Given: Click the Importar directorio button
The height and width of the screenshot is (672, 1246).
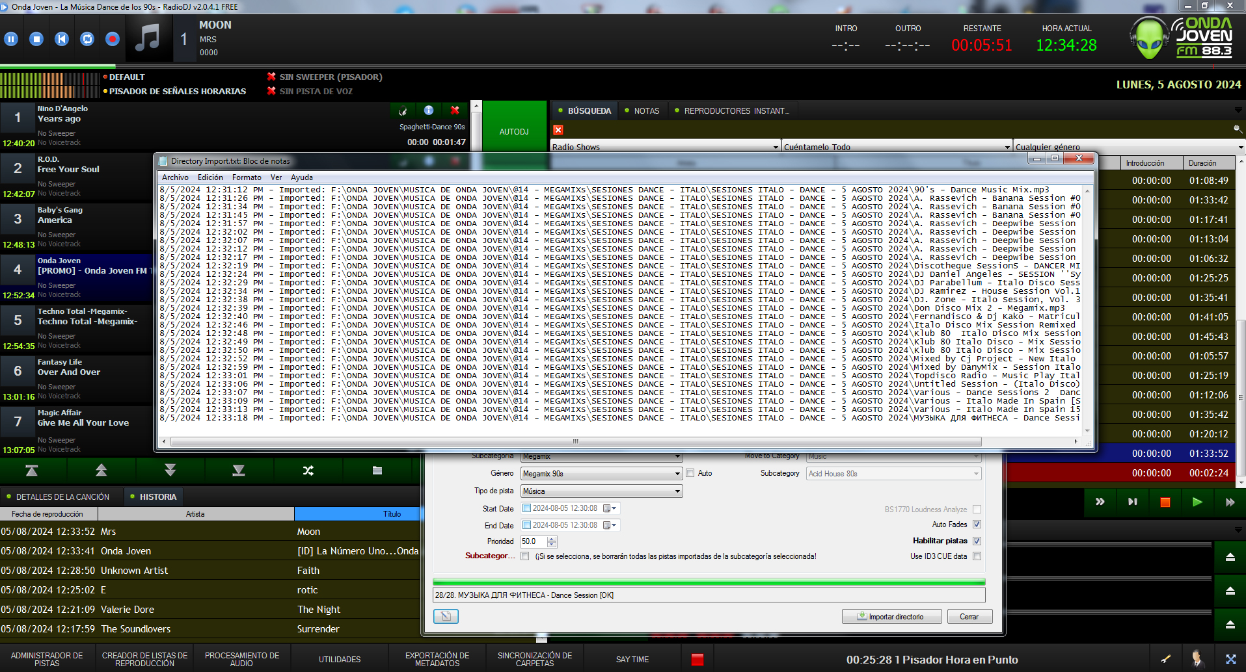Looking at the screenshot, I should 891,617.
